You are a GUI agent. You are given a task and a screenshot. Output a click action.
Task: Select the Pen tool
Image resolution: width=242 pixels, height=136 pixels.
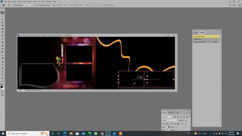point(3,62)
